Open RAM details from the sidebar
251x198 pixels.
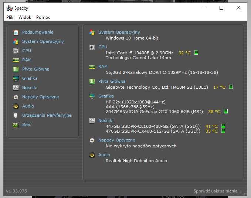pos(27,60)
